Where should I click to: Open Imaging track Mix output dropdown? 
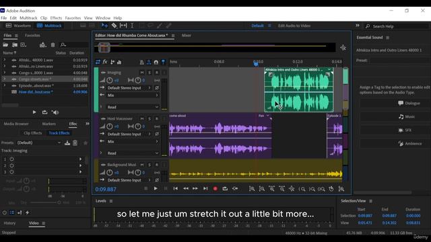point(133,95)
